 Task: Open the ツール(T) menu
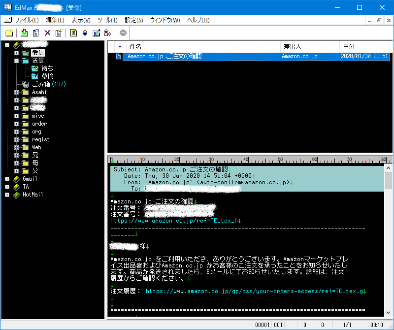(107, 20)
